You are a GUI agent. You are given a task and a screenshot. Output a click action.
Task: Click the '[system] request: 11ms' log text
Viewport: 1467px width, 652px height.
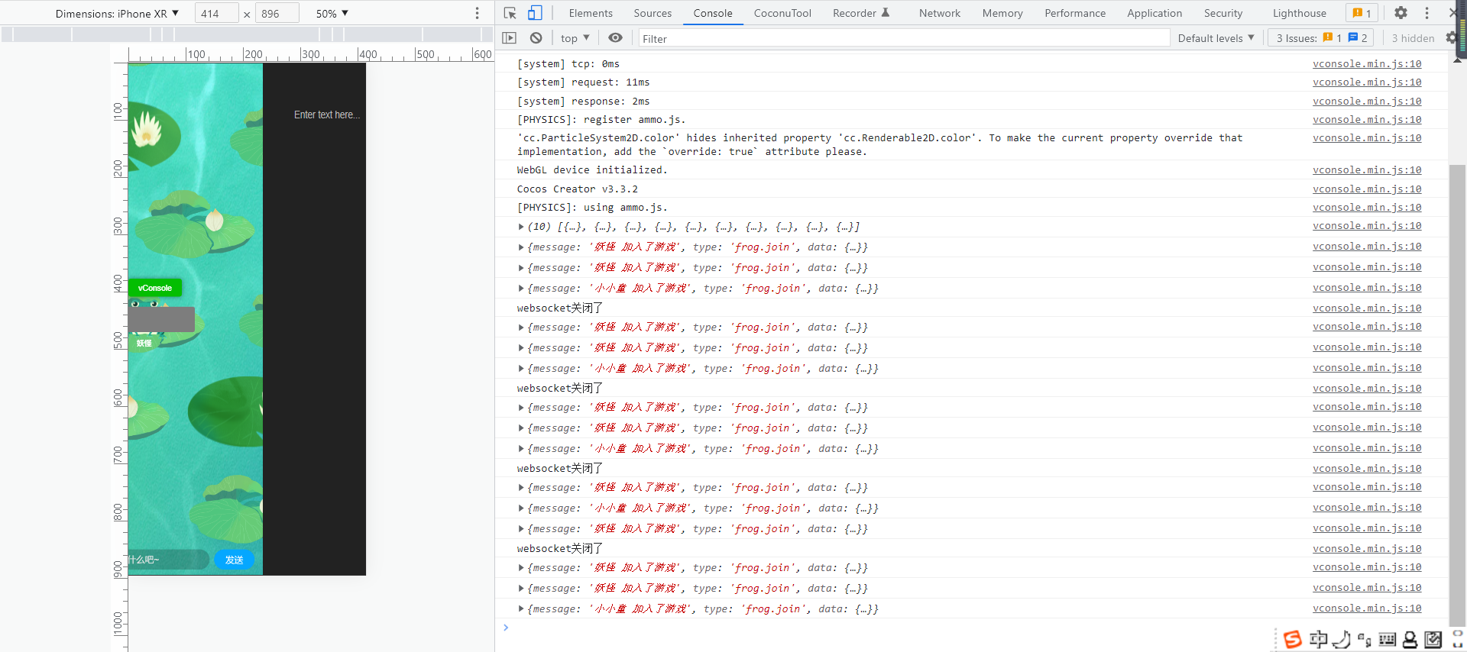584,82
